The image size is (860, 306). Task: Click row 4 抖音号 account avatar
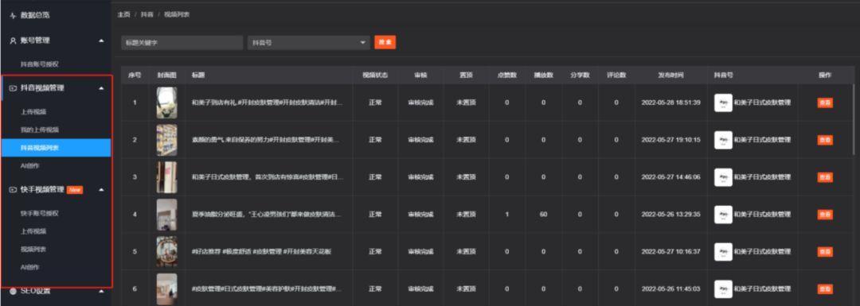point(723,214)
